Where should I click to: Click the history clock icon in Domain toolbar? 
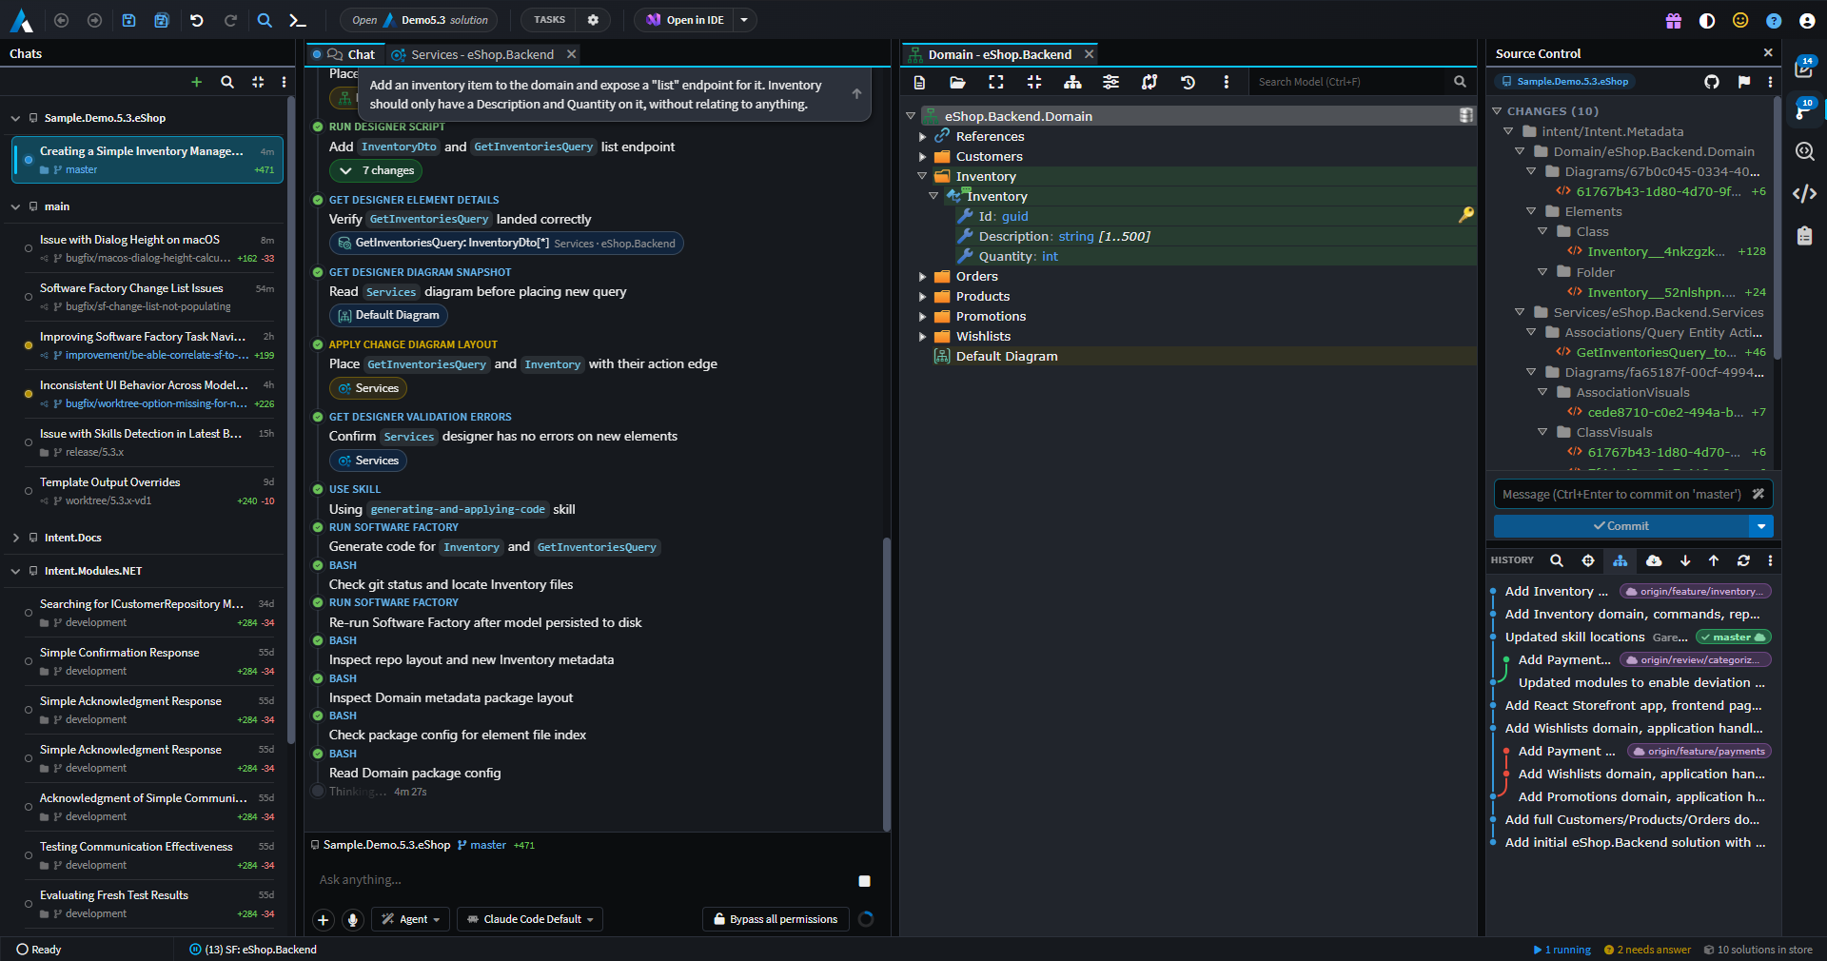1188,82
